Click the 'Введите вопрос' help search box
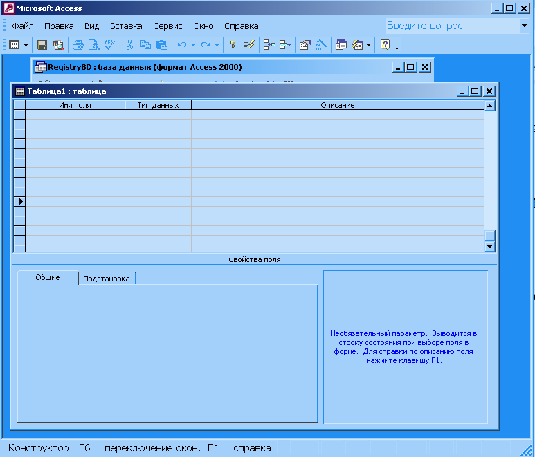The width and height of the screenshot is (535, 457). 452,26
